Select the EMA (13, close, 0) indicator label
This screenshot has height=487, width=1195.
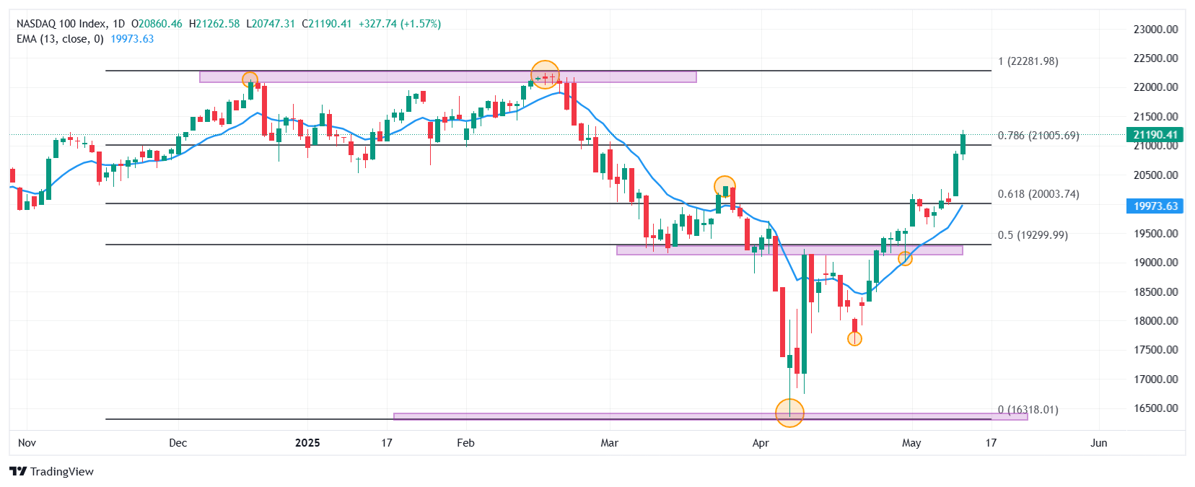pos(60,39)
